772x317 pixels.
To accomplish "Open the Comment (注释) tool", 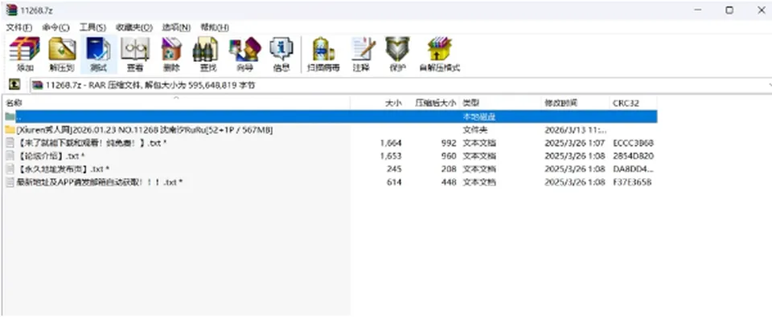I will coord(361,54).
